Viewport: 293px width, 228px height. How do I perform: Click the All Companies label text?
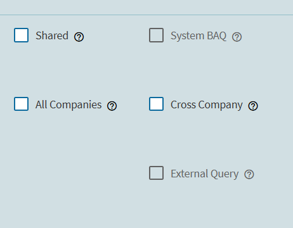pyautogui.click(x=68, y=104)
